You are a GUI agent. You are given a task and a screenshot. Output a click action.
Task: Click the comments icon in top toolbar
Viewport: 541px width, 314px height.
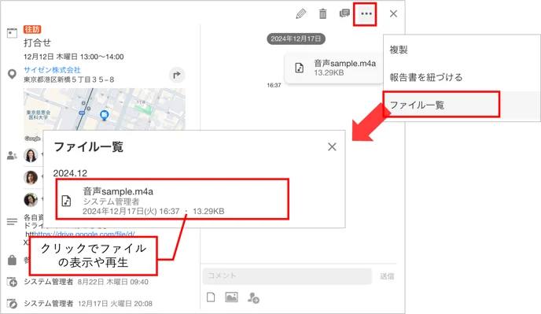click(x=344, y=13)
